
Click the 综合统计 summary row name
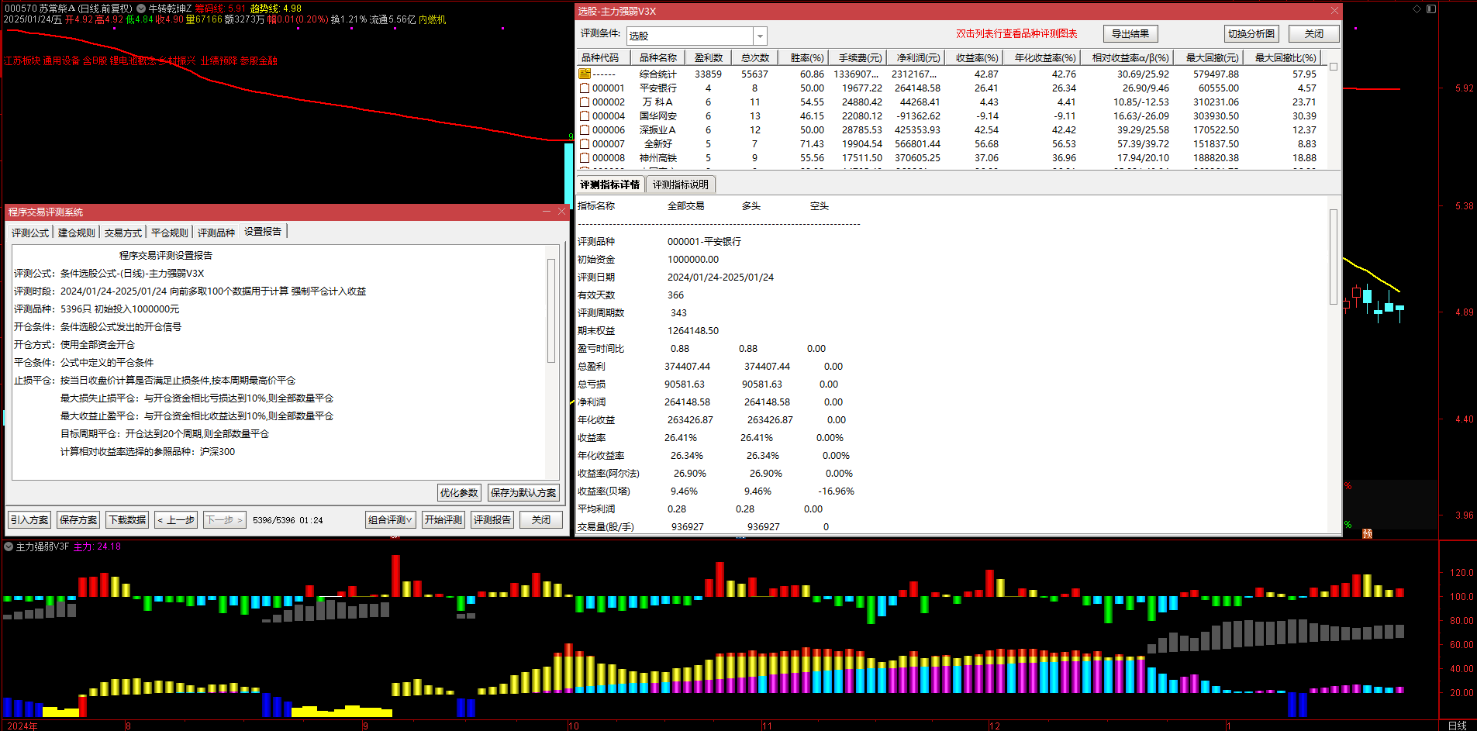click(x=657, y=74)
